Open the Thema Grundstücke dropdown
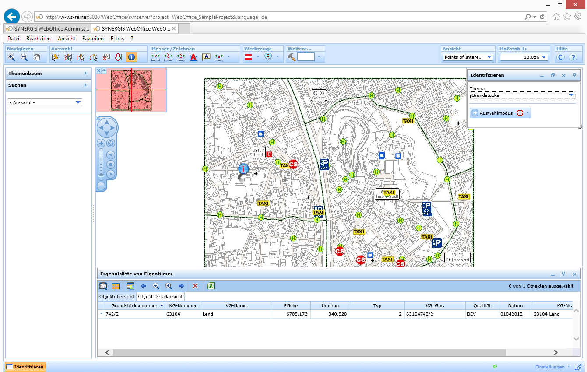 pos(571,95)
